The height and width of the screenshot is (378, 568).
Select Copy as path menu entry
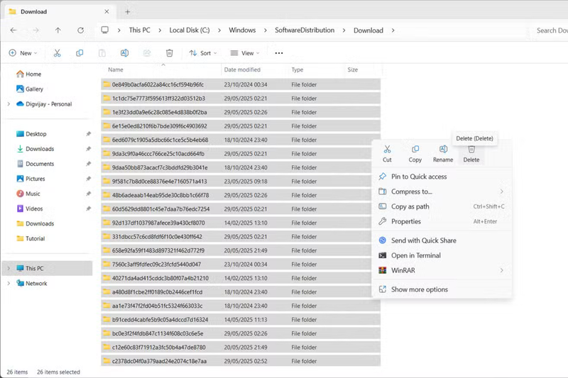tap(410, 206)
